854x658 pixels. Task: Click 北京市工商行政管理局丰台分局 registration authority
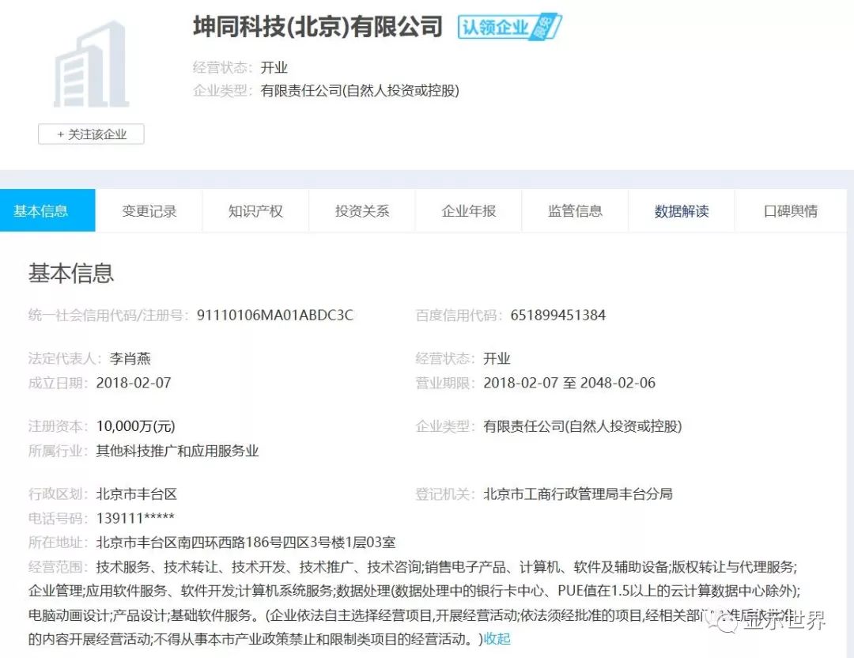click(x=576, y=493)
